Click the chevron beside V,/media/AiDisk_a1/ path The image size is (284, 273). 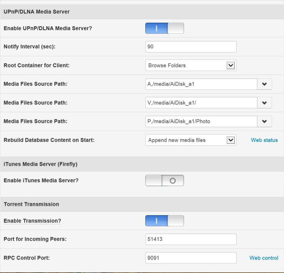click(264, 103)
